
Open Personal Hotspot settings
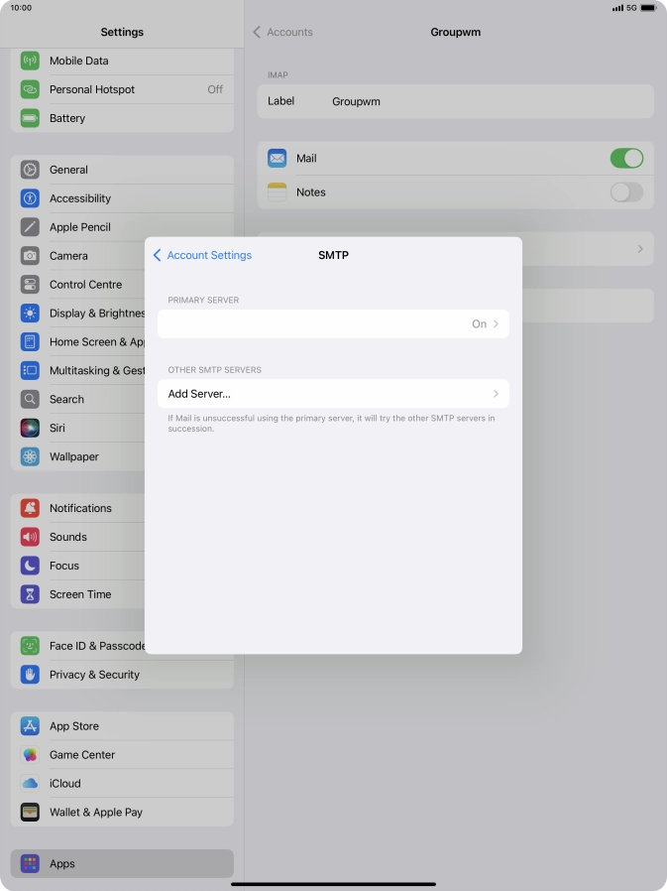[x=92, y=89]
